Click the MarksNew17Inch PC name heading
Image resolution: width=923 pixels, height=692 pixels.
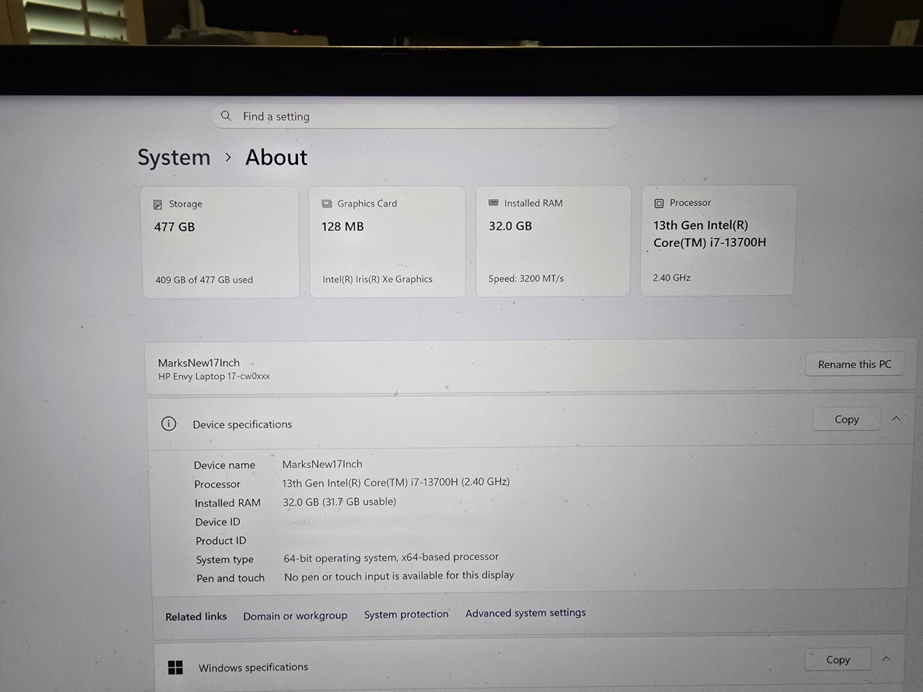click(198, 363)
